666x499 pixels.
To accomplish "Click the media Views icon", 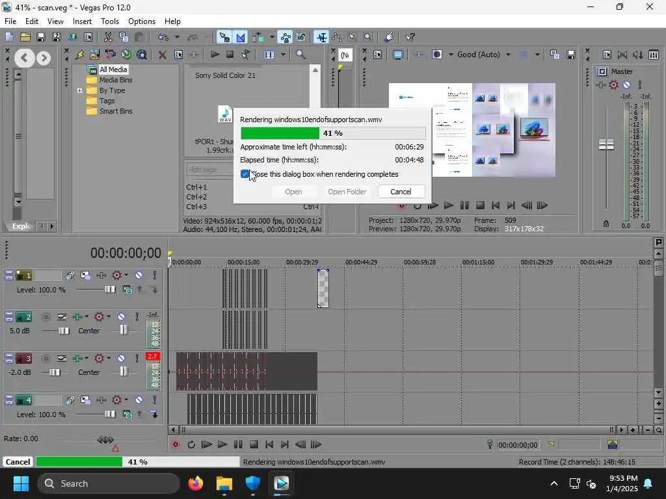I will 269,55.
